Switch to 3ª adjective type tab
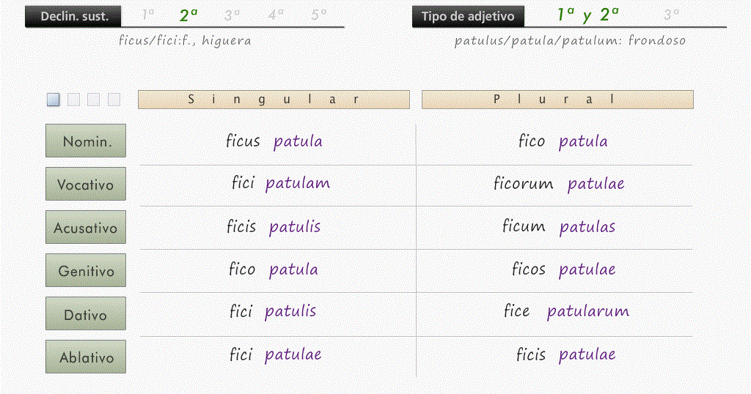Image resolution: width=751 pixels, height=394 pixels. 670,15
